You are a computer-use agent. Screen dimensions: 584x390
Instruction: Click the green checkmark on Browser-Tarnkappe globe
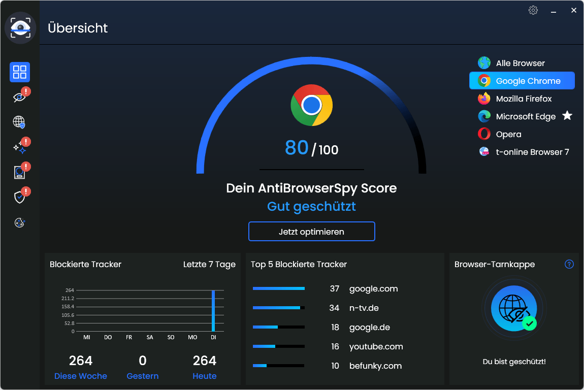(x=529, y=323)
